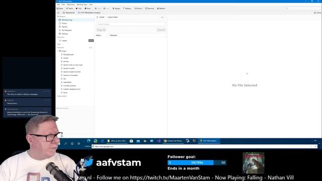Open the File menu

58,5
